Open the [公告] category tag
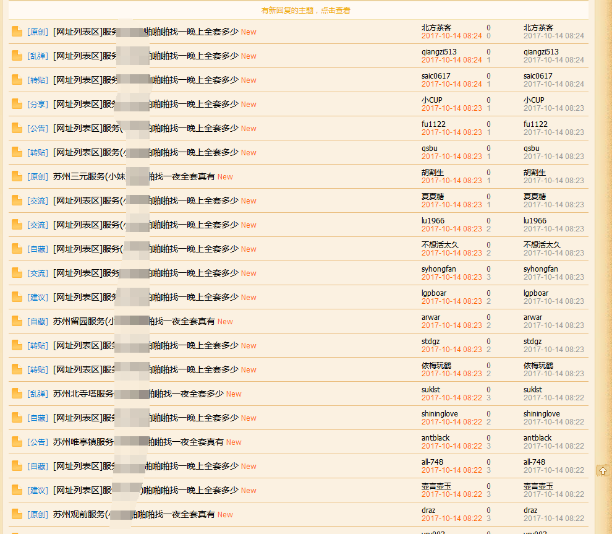The width and height of the screenshot is (612, 534). [36, 128]
